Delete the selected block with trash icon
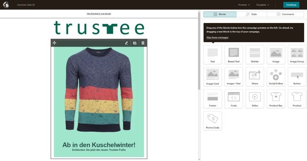The width and height of the screenshot is (307, 161). 143,43
